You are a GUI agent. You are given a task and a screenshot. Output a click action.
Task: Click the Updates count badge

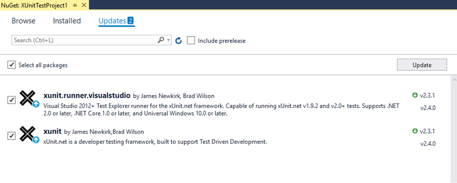tap(131, 21)
